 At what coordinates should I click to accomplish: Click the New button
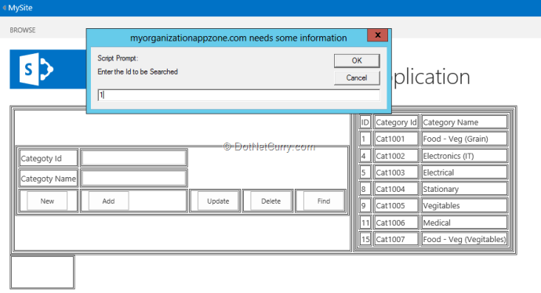pos(47,201)
